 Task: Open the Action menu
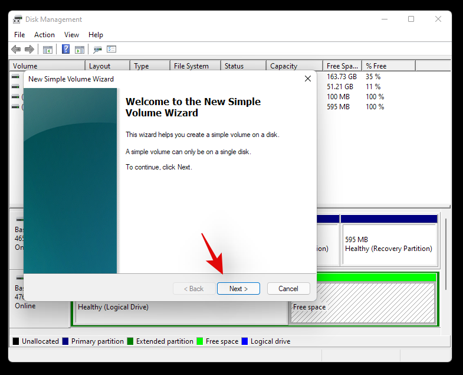(x=44, y=35)
